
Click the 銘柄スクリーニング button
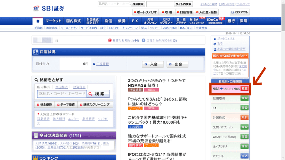tap(95, 105)
